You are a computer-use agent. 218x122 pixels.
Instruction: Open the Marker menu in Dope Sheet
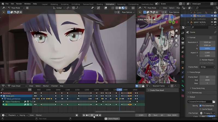coord(46,86)
